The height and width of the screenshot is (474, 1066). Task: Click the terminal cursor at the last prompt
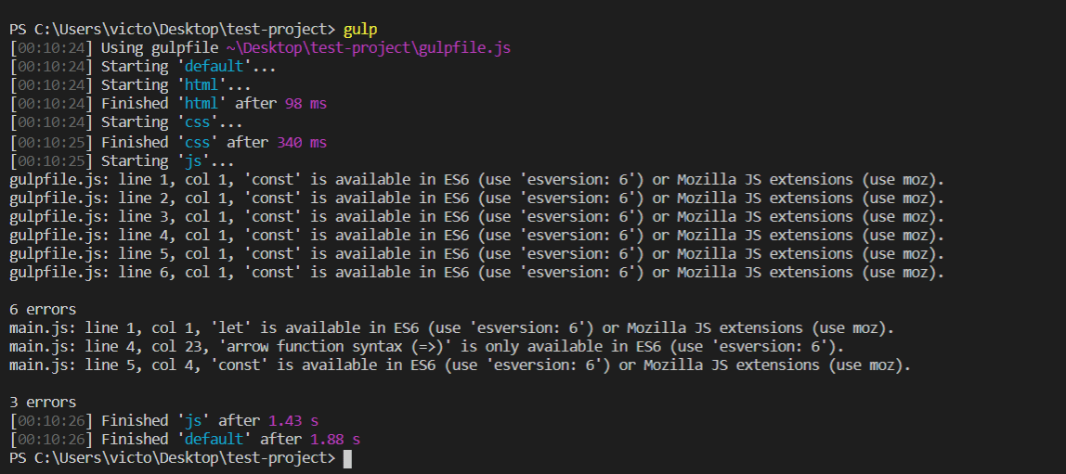coord(347,458)
